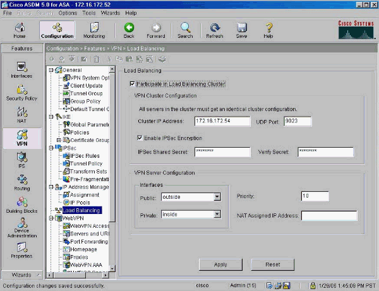Viewport: 379px width, 291px height.
Task: Collapse the IP Address Management node
Action: pyautogui.click(x=51, y=187)
